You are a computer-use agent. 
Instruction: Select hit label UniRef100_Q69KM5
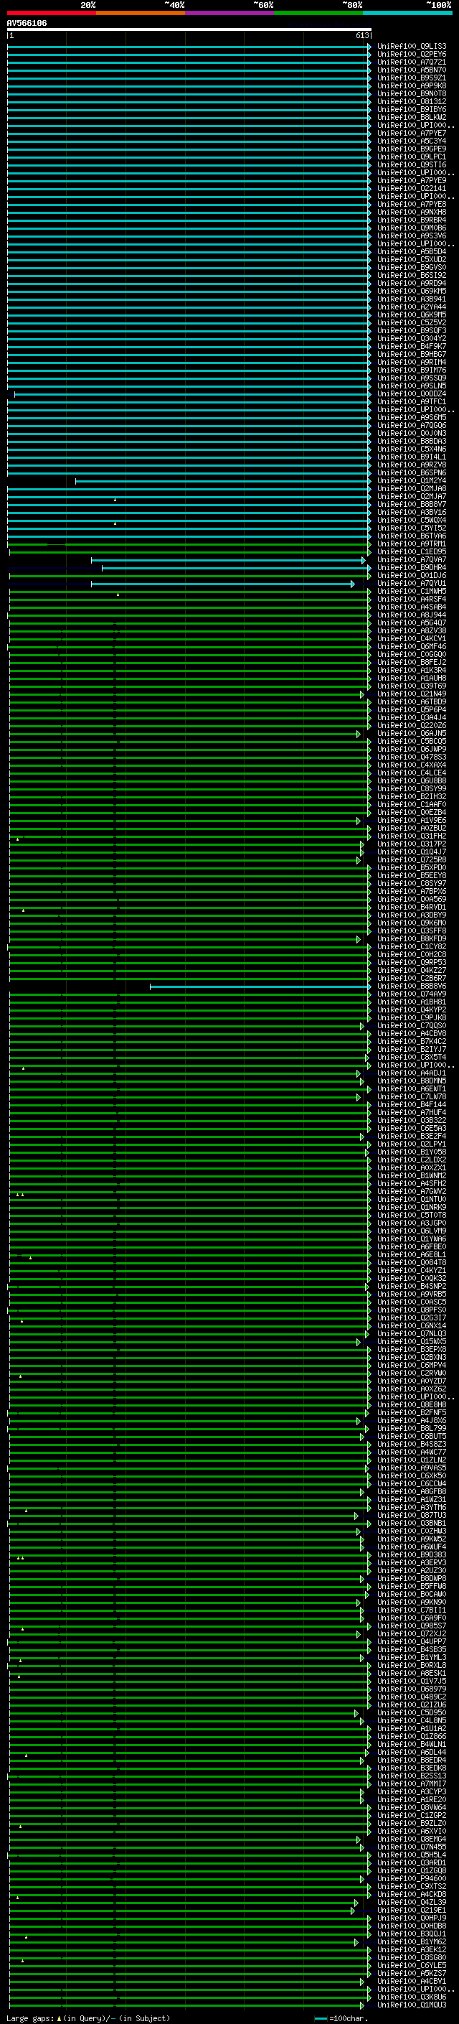pos(411,292)
